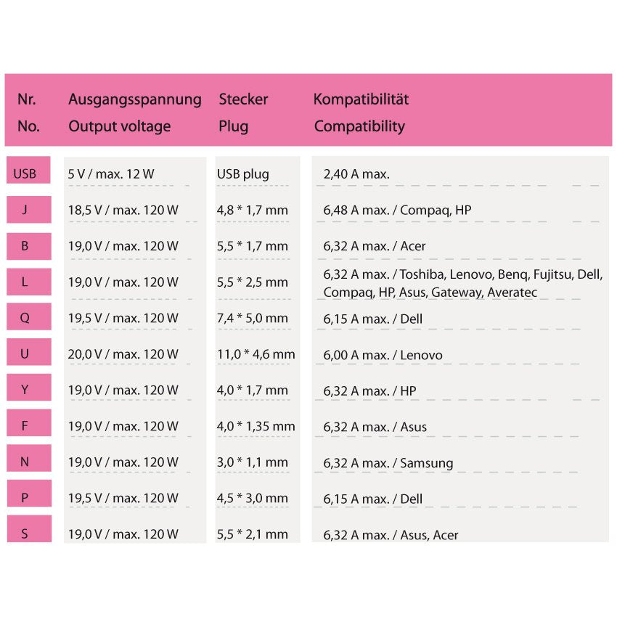
Task: Select the 11,0 * 4,6 mm plug entry
Action: click(x=256, y=354)
